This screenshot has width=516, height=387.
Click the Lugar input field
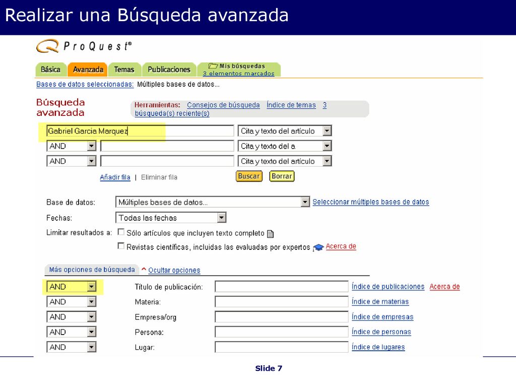(282, 347)
